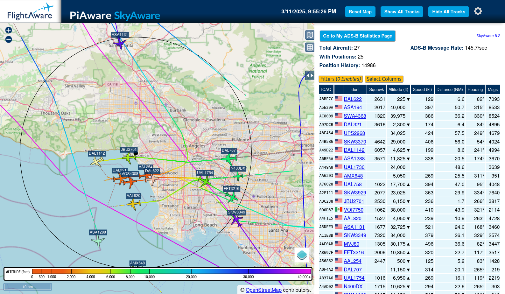The width and height of the screenshot is (505, 294).
Task: Sort table by Heading column header
Action: (475, 90)
